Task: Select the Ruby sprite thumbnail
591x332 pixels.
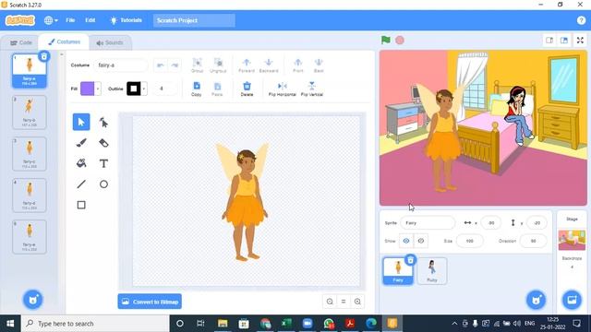Action: [x=432, y=271]
